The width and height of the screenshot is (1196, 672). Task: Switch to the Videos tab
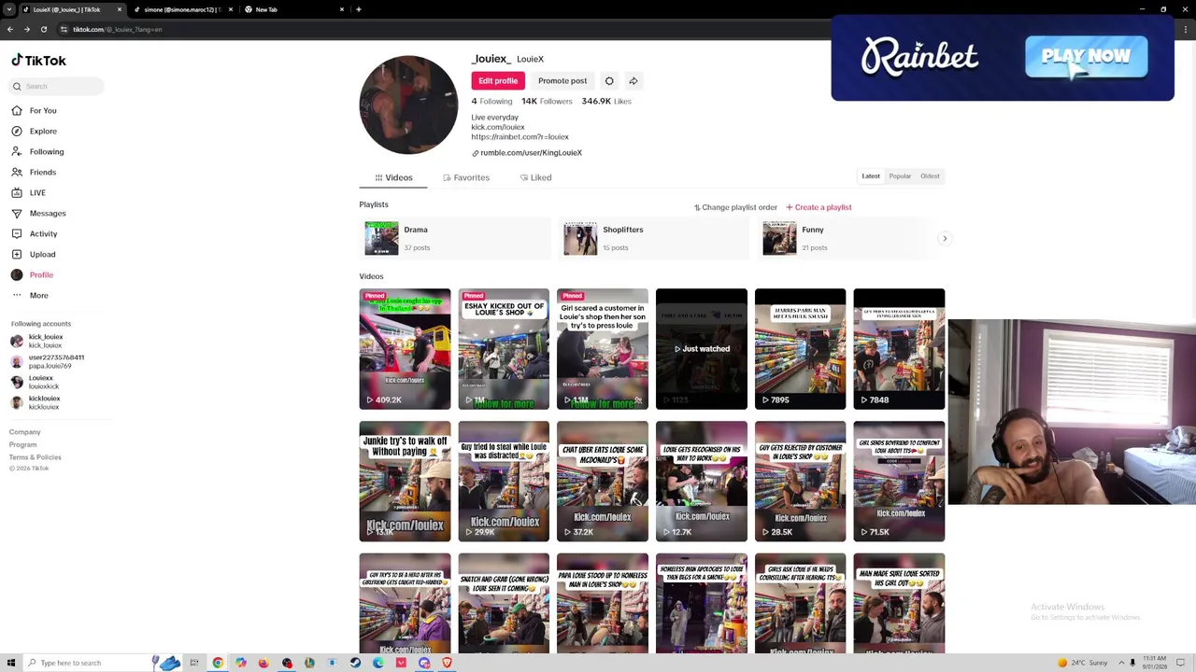tap(393, 177)
